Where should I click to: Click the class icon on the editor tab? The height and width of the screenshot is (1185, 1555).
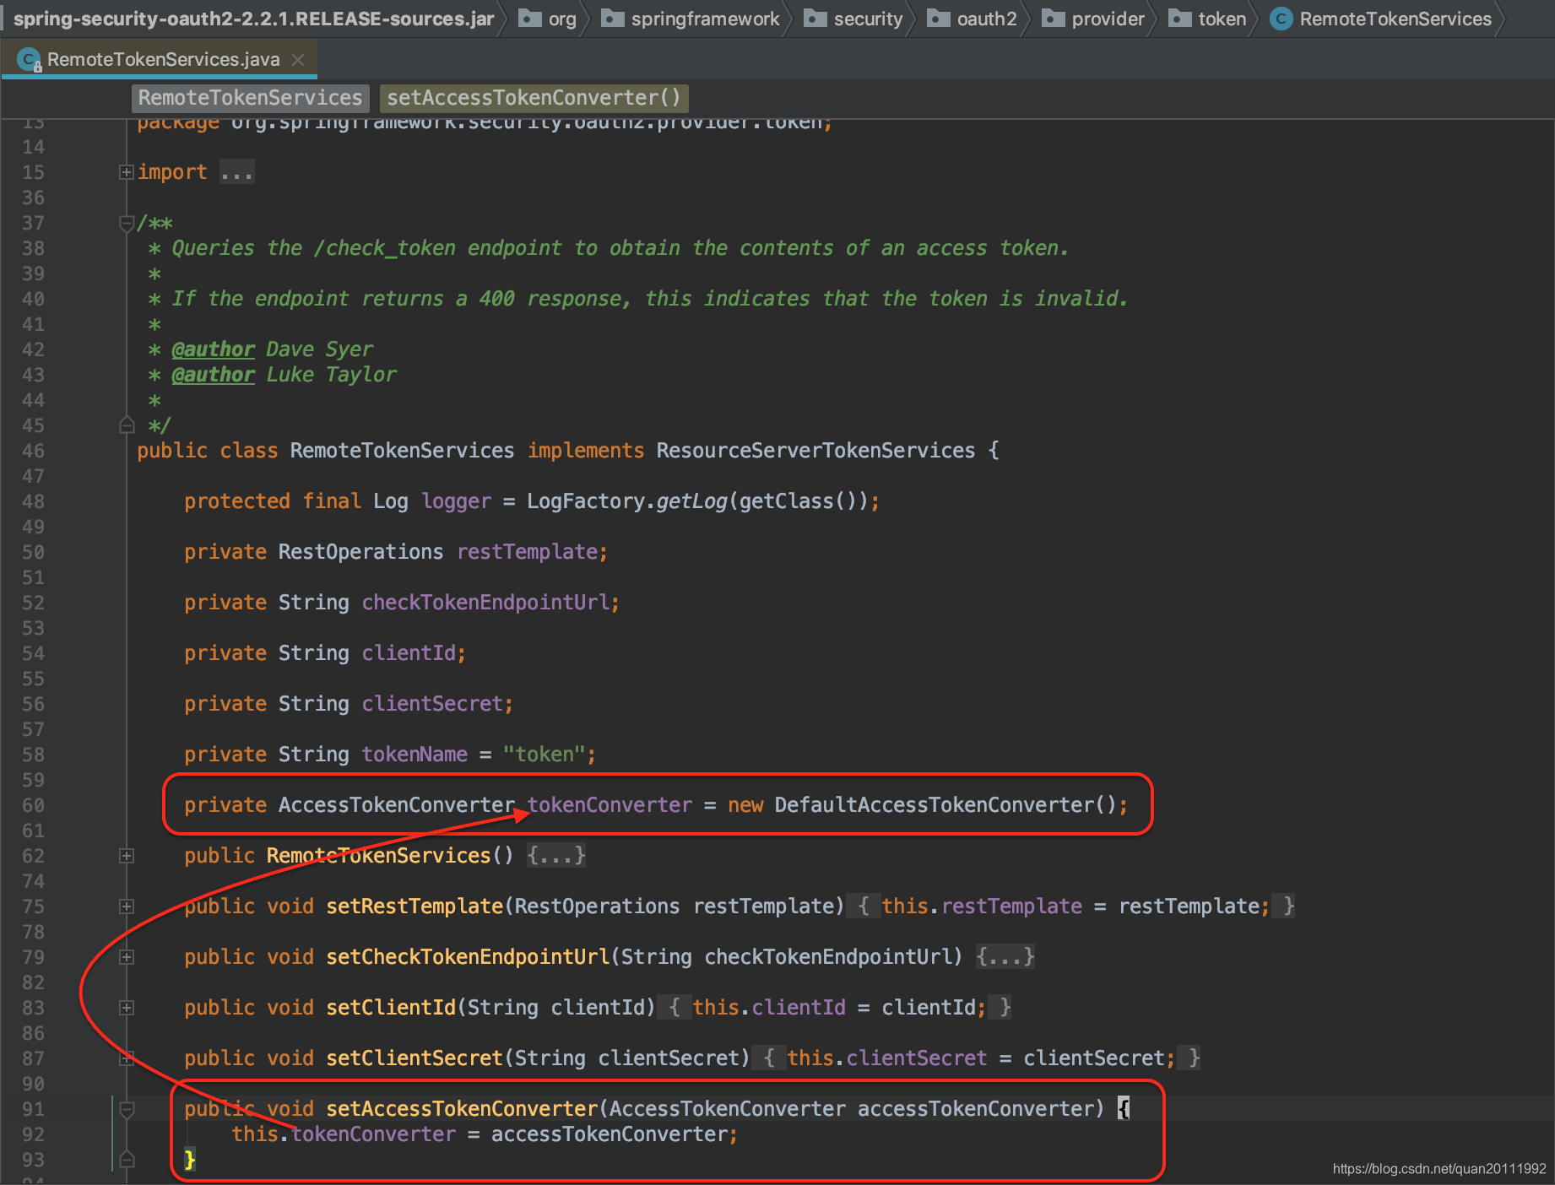click(30, 60)
